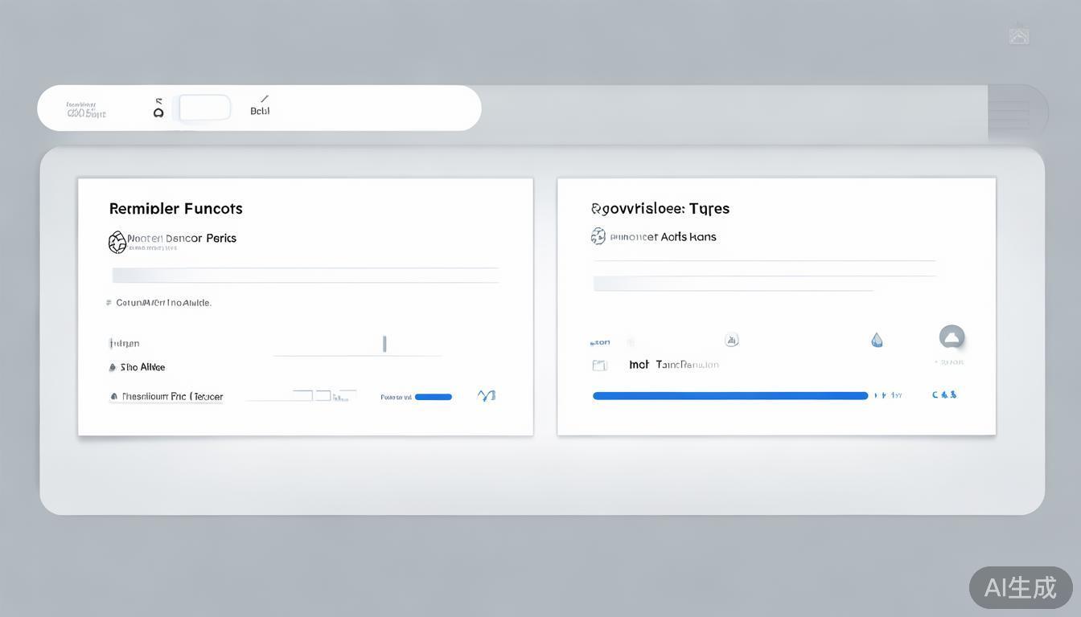Click the short blue slider in left card
The height and width of the screenshot is (617, 1081).
pos(433,397)
